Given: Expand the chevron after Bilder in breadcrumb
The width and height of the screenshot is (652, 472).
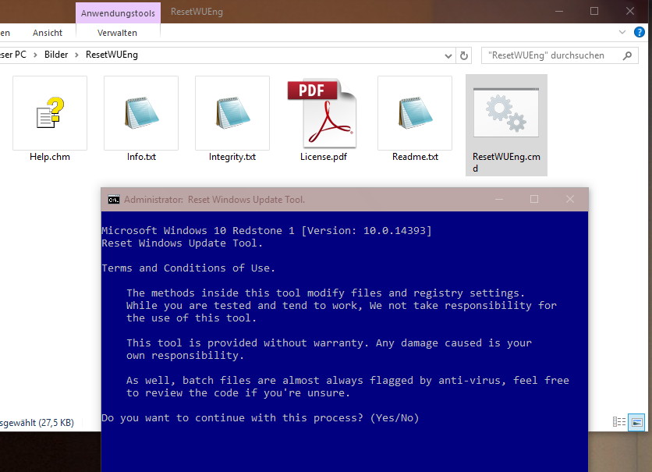Looking at the screenshot, I should point(76,55).
